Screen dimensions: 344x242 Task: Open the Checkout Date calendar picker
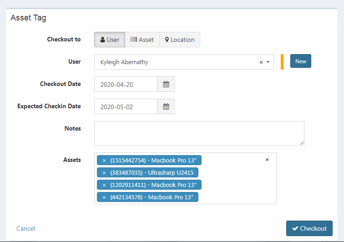pos(166,84)
